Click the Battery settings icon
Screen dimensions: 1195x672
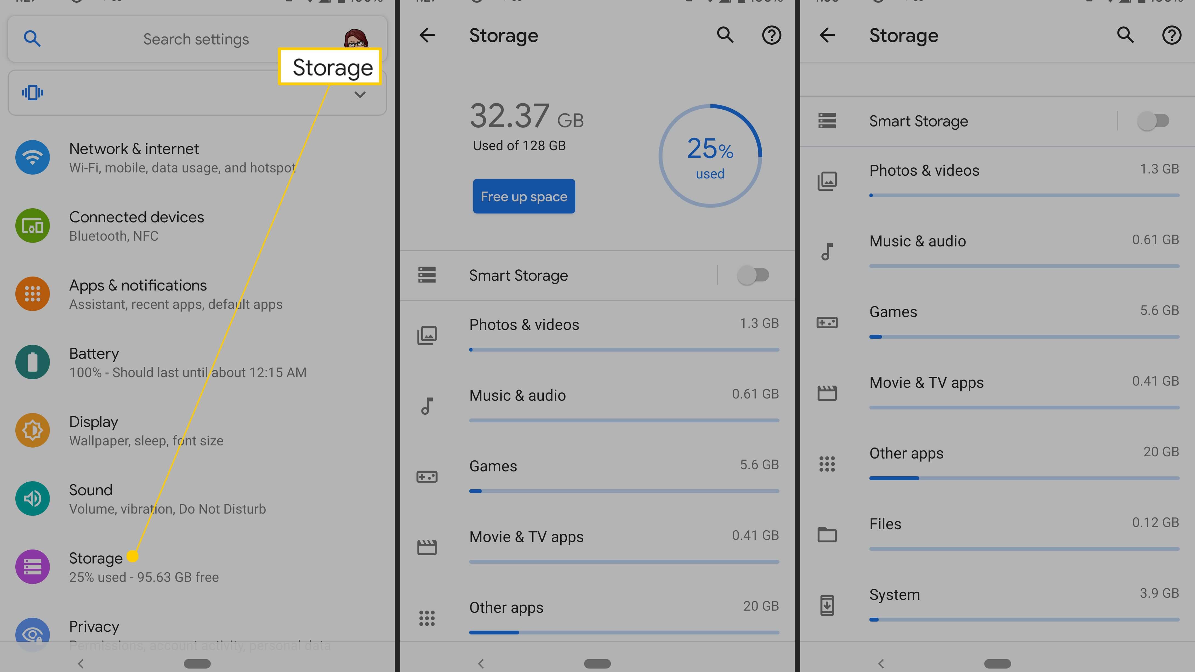[32, 362]
